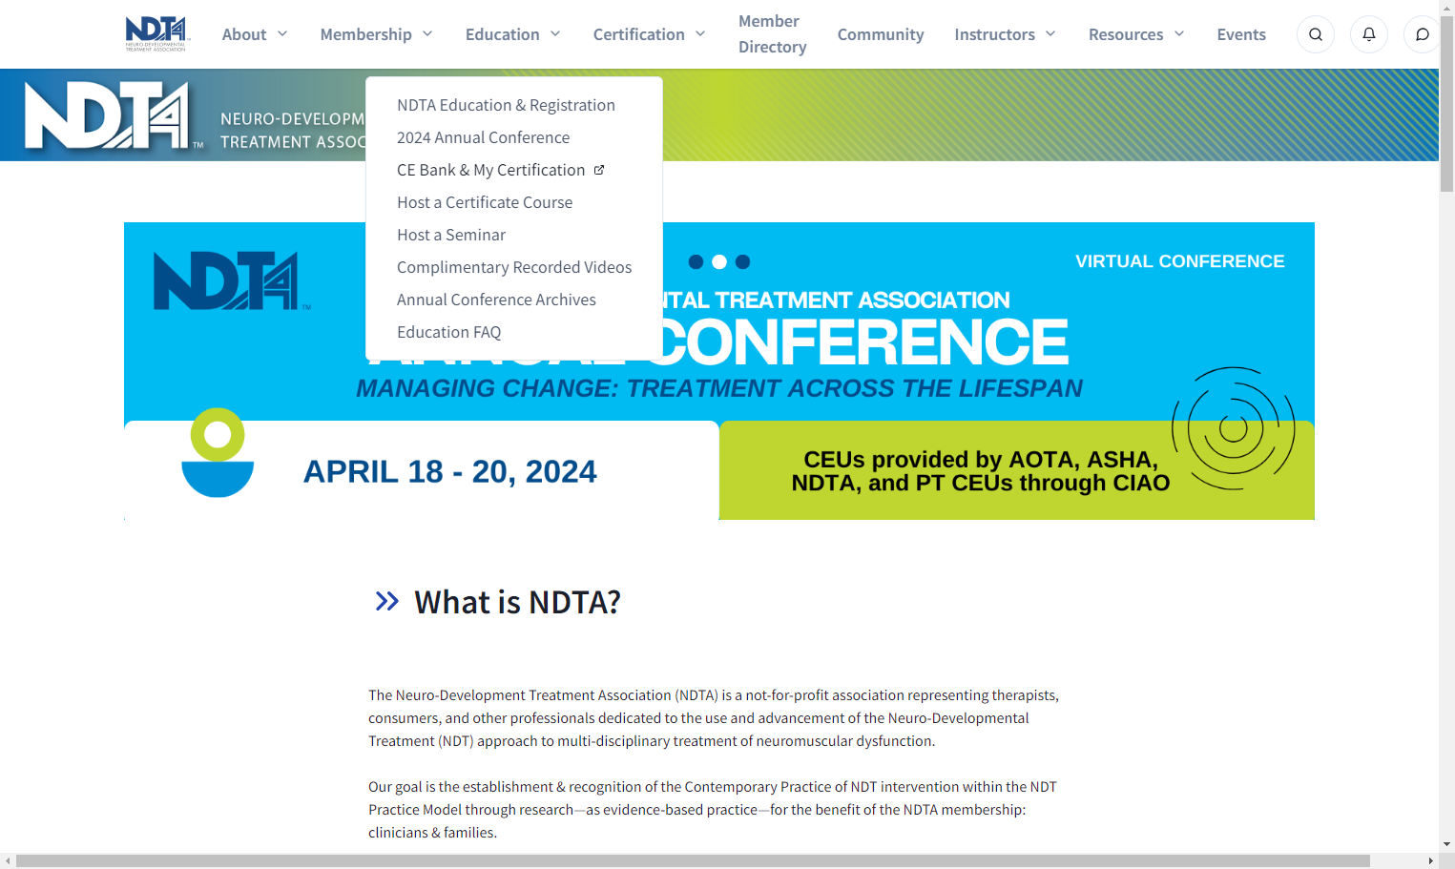Click "VIRTUAL CONFERENCE" banner text
The image size is (1455, 869).
pos(1179,261)
